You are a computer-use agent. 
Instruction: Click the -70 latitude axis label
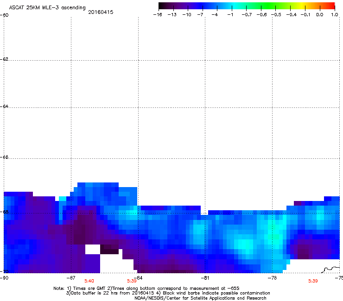(4, 271)
